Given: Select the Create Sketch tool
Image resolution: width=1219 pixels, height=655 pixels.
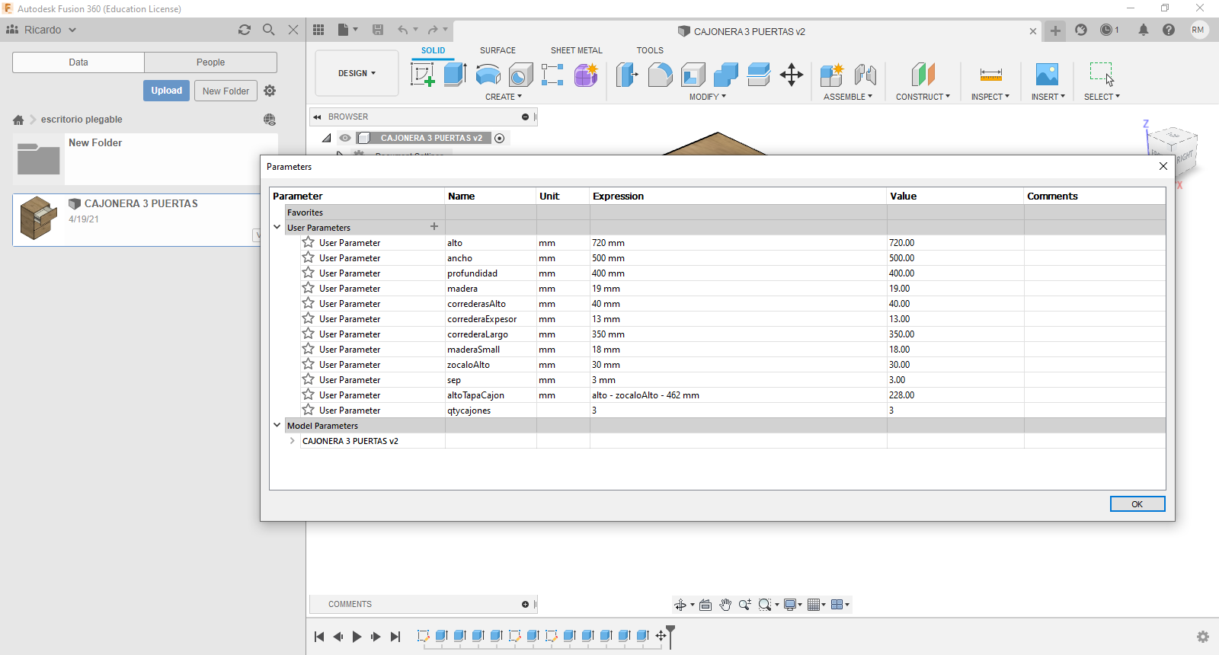Looking at the screenshot, I should [422, 75].
